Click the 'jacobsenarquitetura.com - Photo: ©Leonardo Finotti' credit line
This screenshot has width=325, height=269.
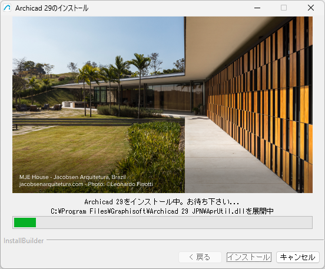click(86, 184)
